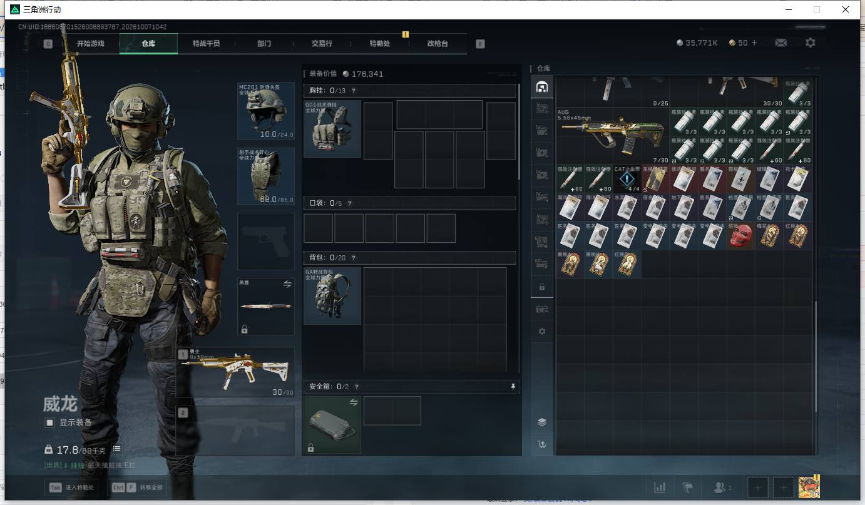Click the stack layers icon below the warehouse sidebar

[542, 422]
